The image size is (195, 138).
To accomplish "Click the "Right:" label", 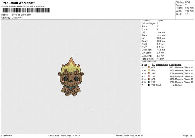I will point(144,35).
